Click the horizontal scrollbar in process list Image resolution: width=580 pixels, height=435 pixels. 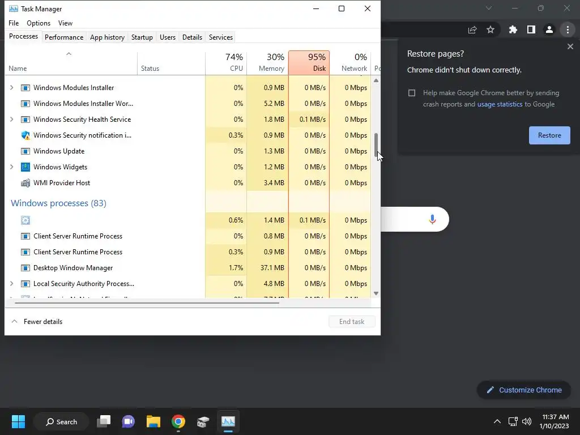coord(147,302)
